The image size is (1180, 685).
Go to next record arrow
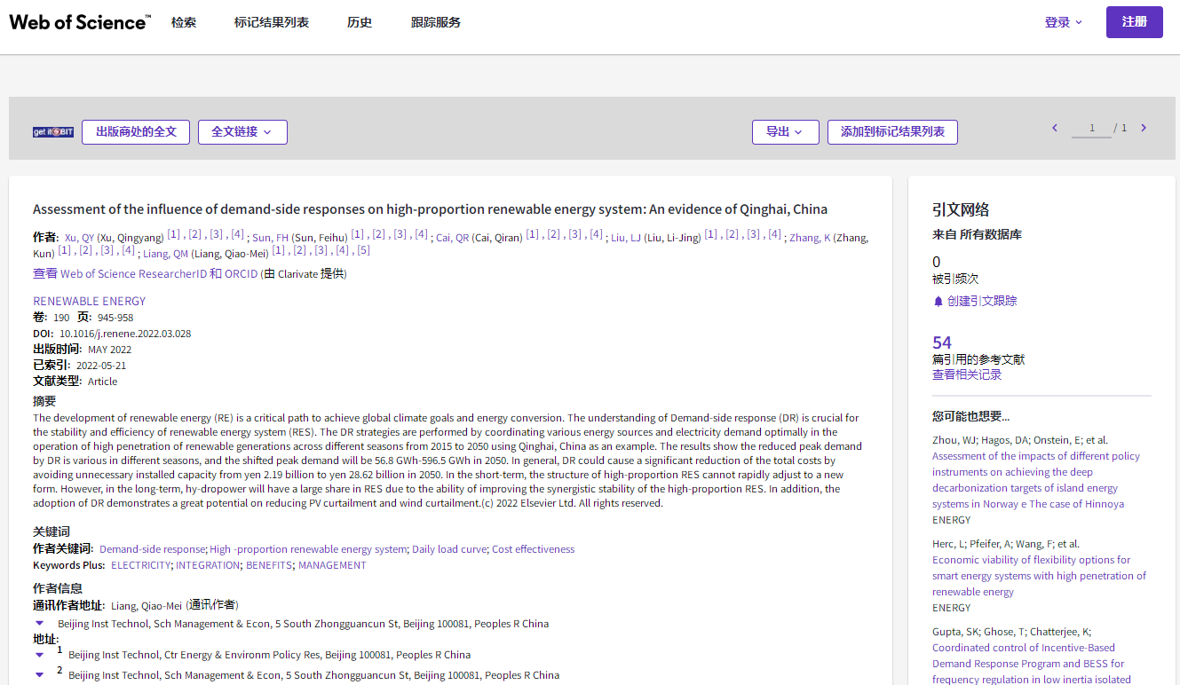tap(1144, 128)
